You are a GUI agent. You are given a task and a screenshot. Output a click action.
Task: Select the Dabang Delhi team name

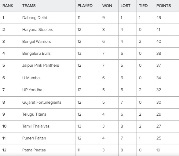point(35,18)
